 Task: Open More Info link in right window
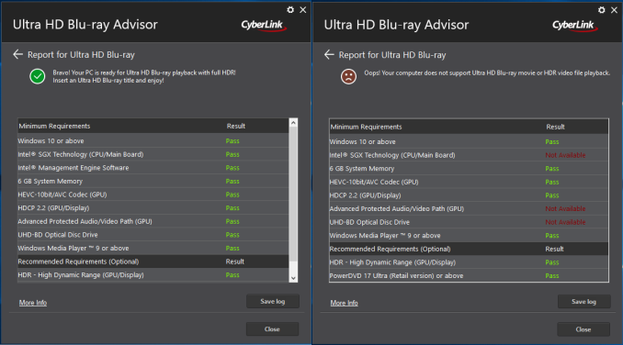[x=344, y=303]
